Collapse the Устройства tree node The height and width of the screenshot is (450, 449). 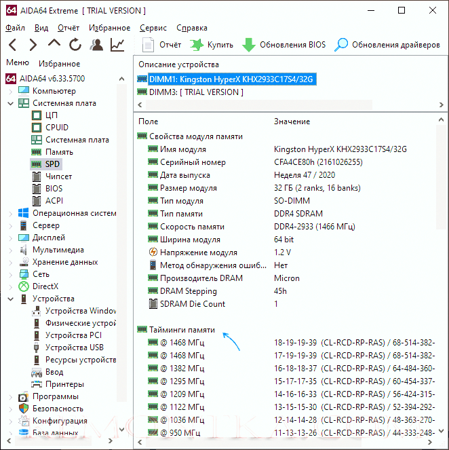(10, 299)
